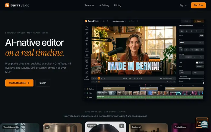
Task: Select the second Caption Properties tab icon
Action: pos(187,31)
